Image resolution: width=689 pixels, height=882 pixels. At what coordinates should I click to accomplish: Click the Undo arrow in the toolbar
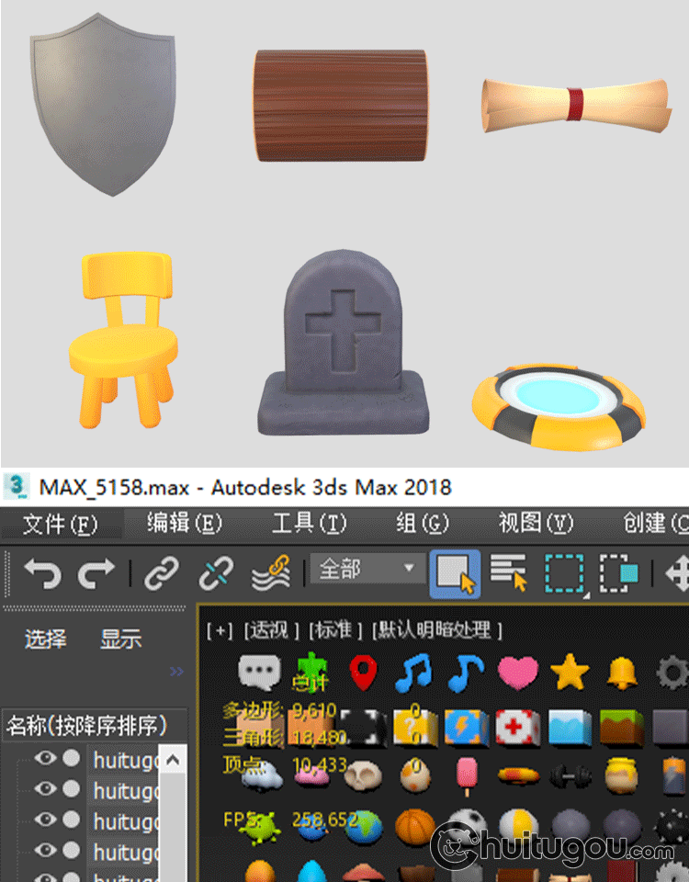43,572
